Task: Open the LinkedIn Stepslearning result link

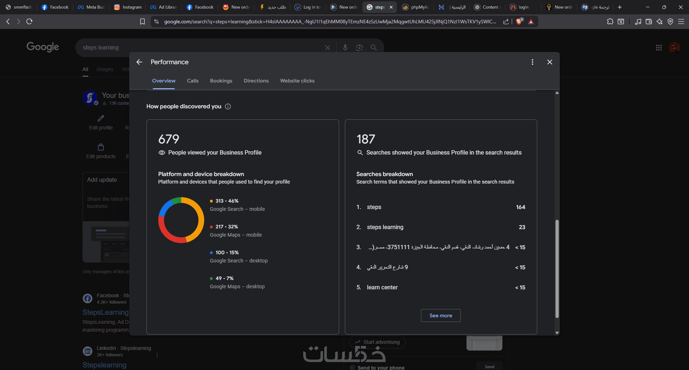Action: [x=104, y=365]
